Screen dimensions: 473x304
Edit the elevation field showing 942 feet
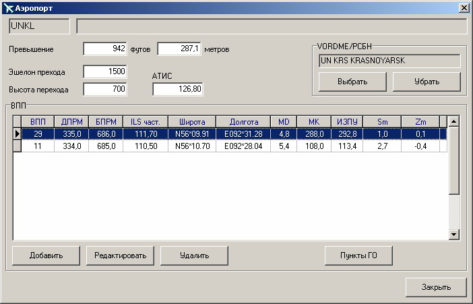click(105, 49)
